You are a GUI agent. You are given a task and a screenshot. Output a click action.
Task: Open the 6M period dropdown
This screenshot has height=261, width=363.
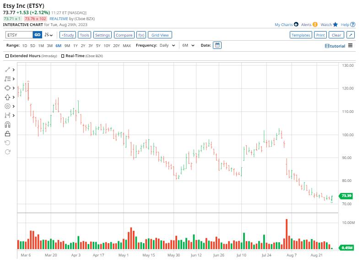point(188,45)
